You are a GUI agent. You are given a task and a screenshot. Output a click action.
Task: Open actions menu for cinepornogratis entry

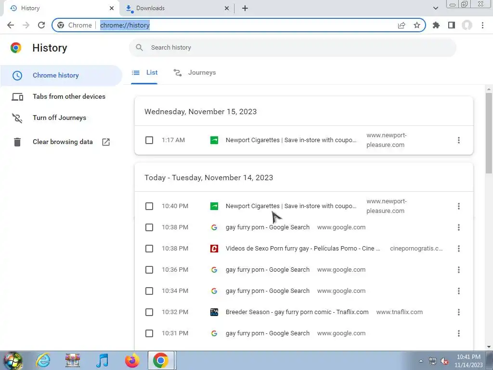(x=459, y=249)
